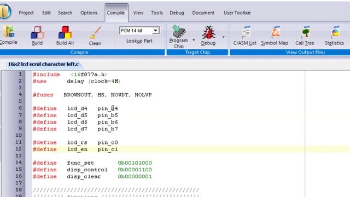This screenshot has height=197, width=350.
Task: Expand the Program Chip dropdown arrow
Action: 194,40
